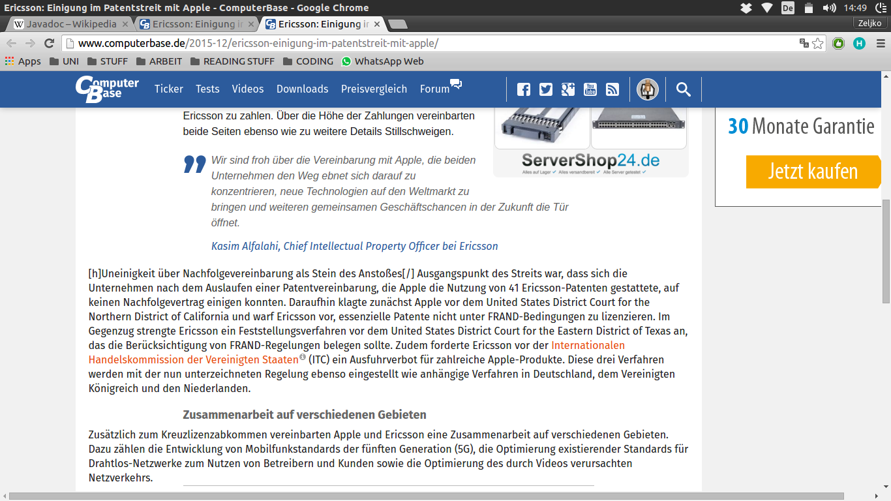
Task: Open the Chrome hamburger menu
Action: click(879, 44)
